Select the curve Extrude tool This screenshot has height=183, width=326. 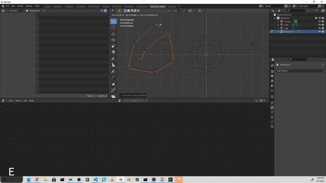(113, 78)
